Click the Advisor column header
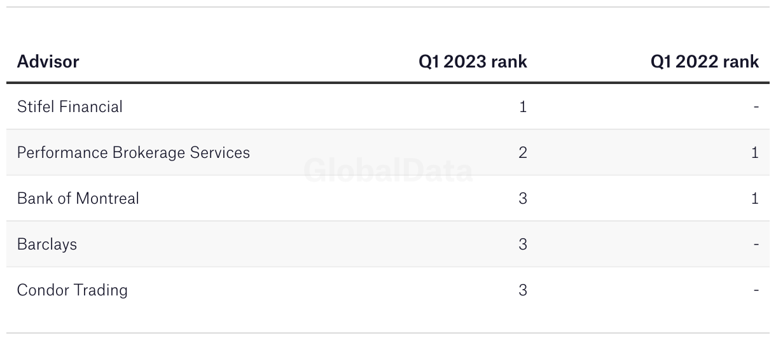776x340 pixels. point(48,61)
